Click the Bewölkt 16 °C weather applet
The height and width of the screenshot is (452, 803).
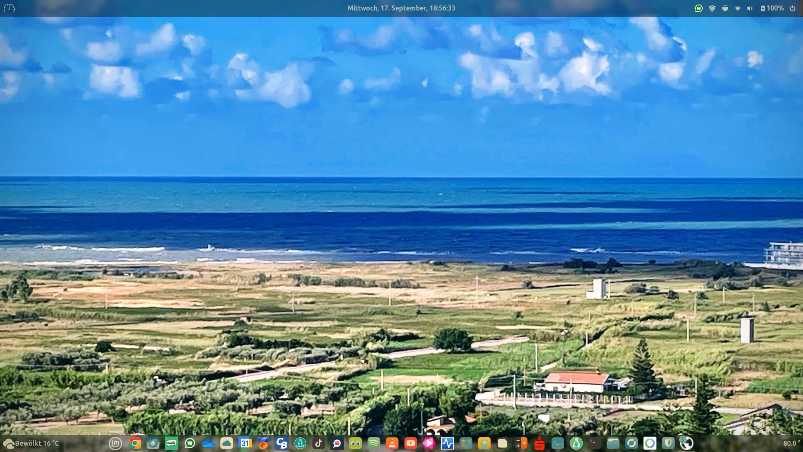pyautogui.click(x=32, y=443)
